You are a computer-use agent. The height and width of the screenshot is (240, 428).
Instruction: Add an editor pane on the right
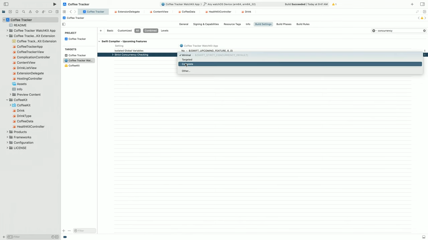[424, 12]
